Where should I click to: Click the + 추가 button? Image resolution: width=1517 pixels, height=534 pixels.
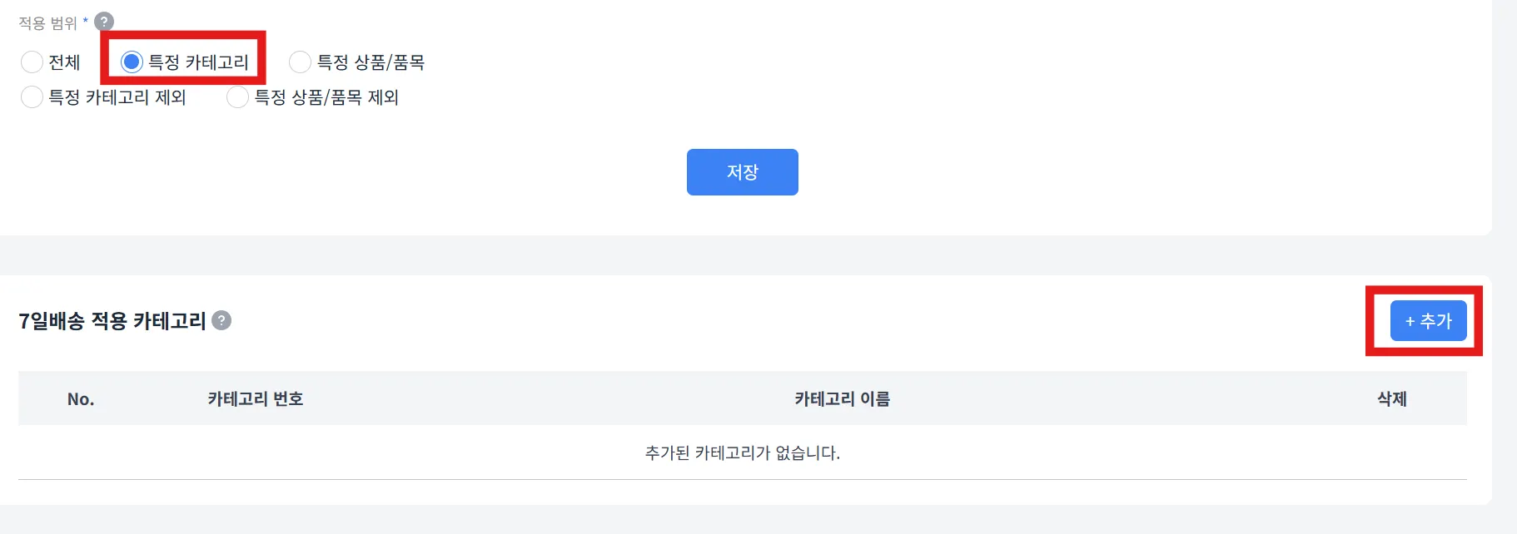(1428, 321)
